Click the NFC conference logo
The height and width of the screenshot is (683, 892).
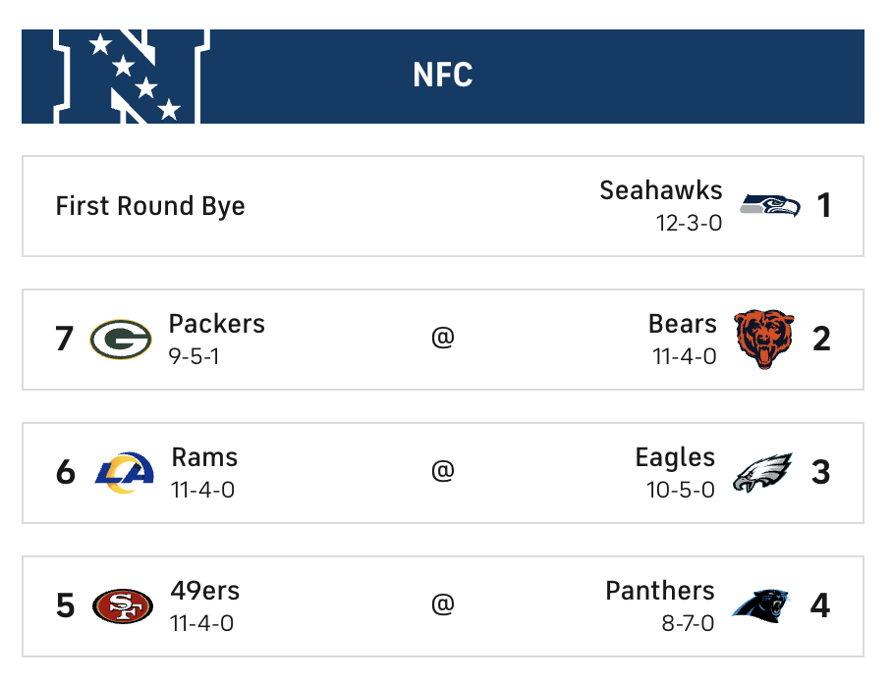click(x=131, y=77)
